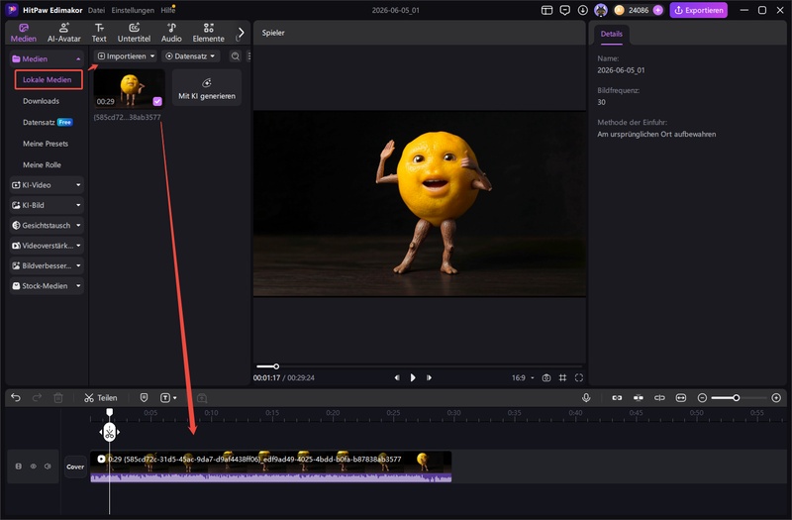
Task: Click the microphone voiceover icon
Action: pos(586,398)
